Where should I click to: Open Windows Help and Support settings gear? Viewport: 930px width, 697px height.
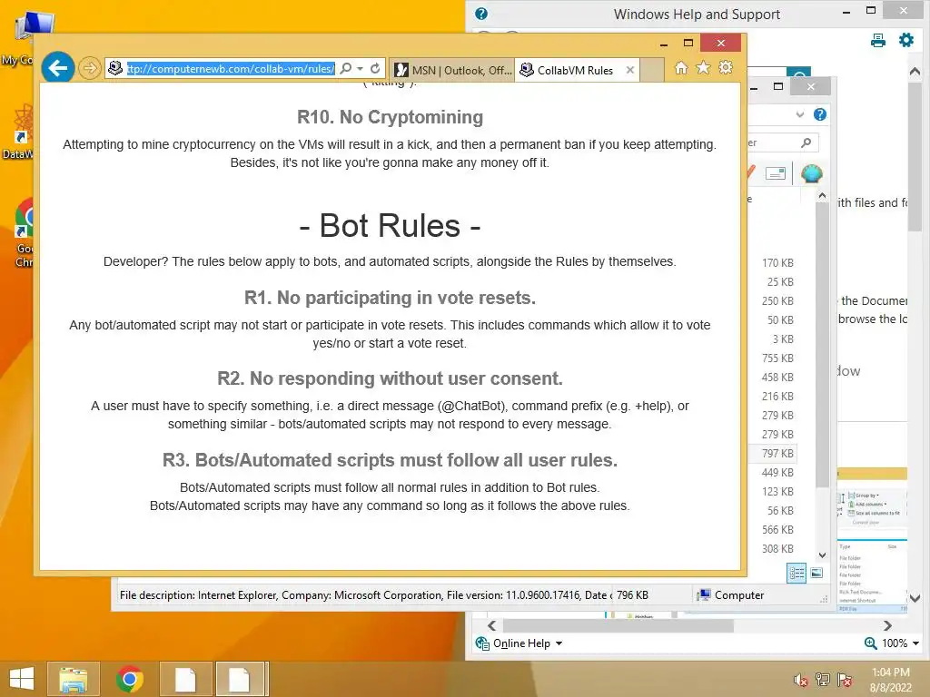tap(905, 40)
